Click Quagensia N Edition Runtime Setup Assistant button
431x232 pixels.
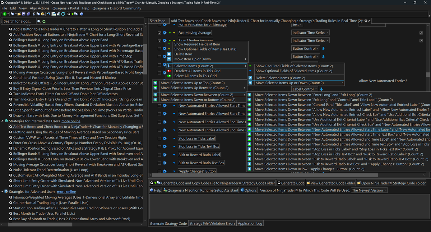[201, 190]
